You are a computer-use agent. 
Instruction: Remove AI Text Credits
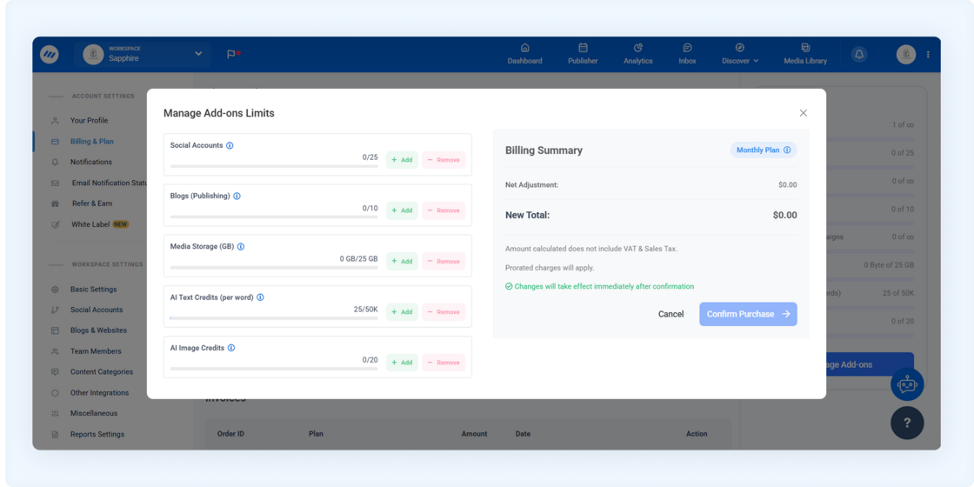[x=444, y=312]
